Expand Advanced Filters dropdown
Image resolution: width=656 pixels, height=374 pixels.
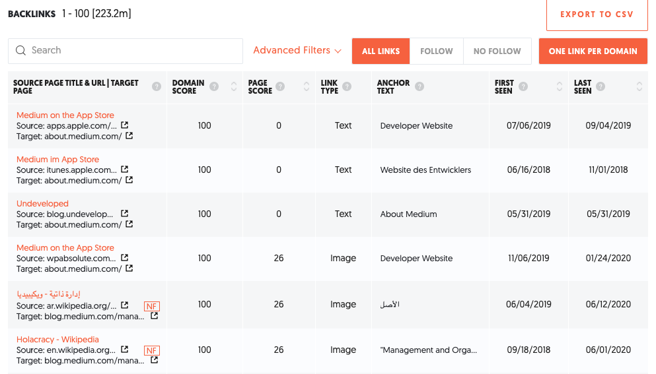coord(297,51)
